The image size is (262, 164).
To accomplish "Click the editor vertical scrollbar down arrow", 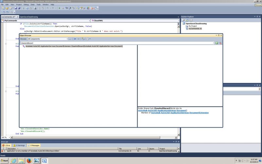I will click(178, 134).
